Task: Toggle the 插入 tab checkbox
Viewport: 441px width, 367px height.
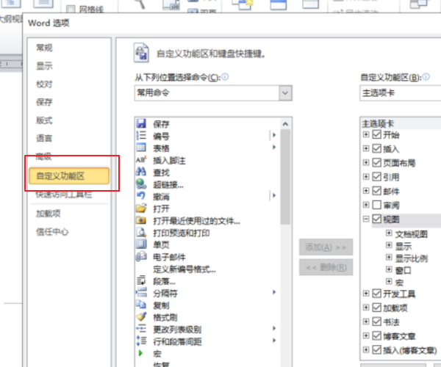Action: [x=377, y=148]
